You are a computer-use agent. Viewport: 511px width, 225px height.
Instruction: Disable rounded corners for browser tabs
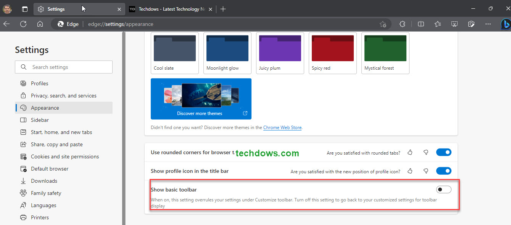point(443,152)
